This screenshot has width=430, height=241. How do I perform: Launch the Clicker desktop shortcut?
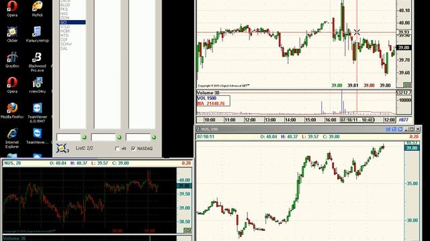pos(12,34)
